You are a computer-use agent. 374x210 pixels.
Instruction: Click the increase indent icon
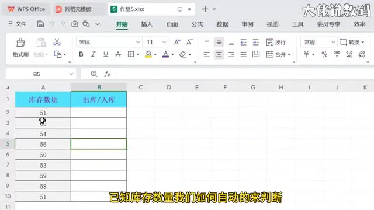pyautogui.click(x=256, y=43)
